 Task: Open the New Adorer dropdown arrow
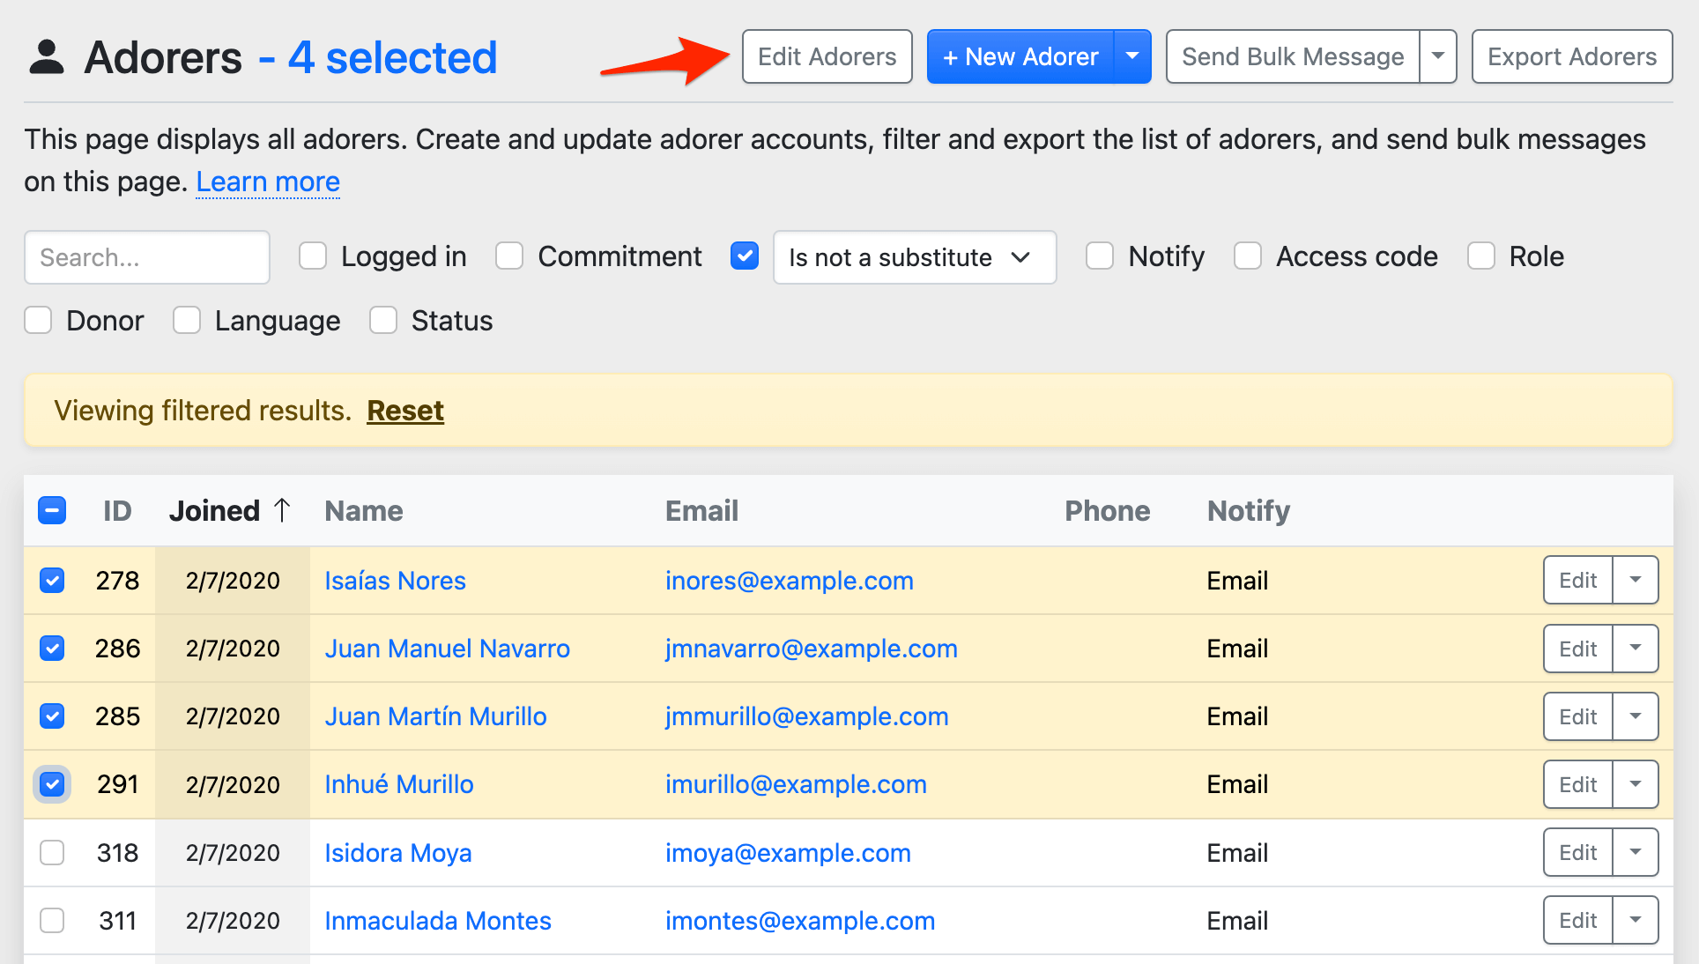coord(1132,56)
